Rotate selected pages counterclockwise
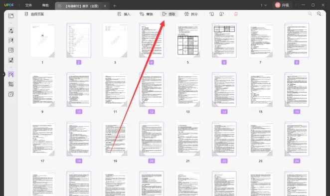Image resolution: width=330 pixels, height=196 pixels. (x=212, y=14)
